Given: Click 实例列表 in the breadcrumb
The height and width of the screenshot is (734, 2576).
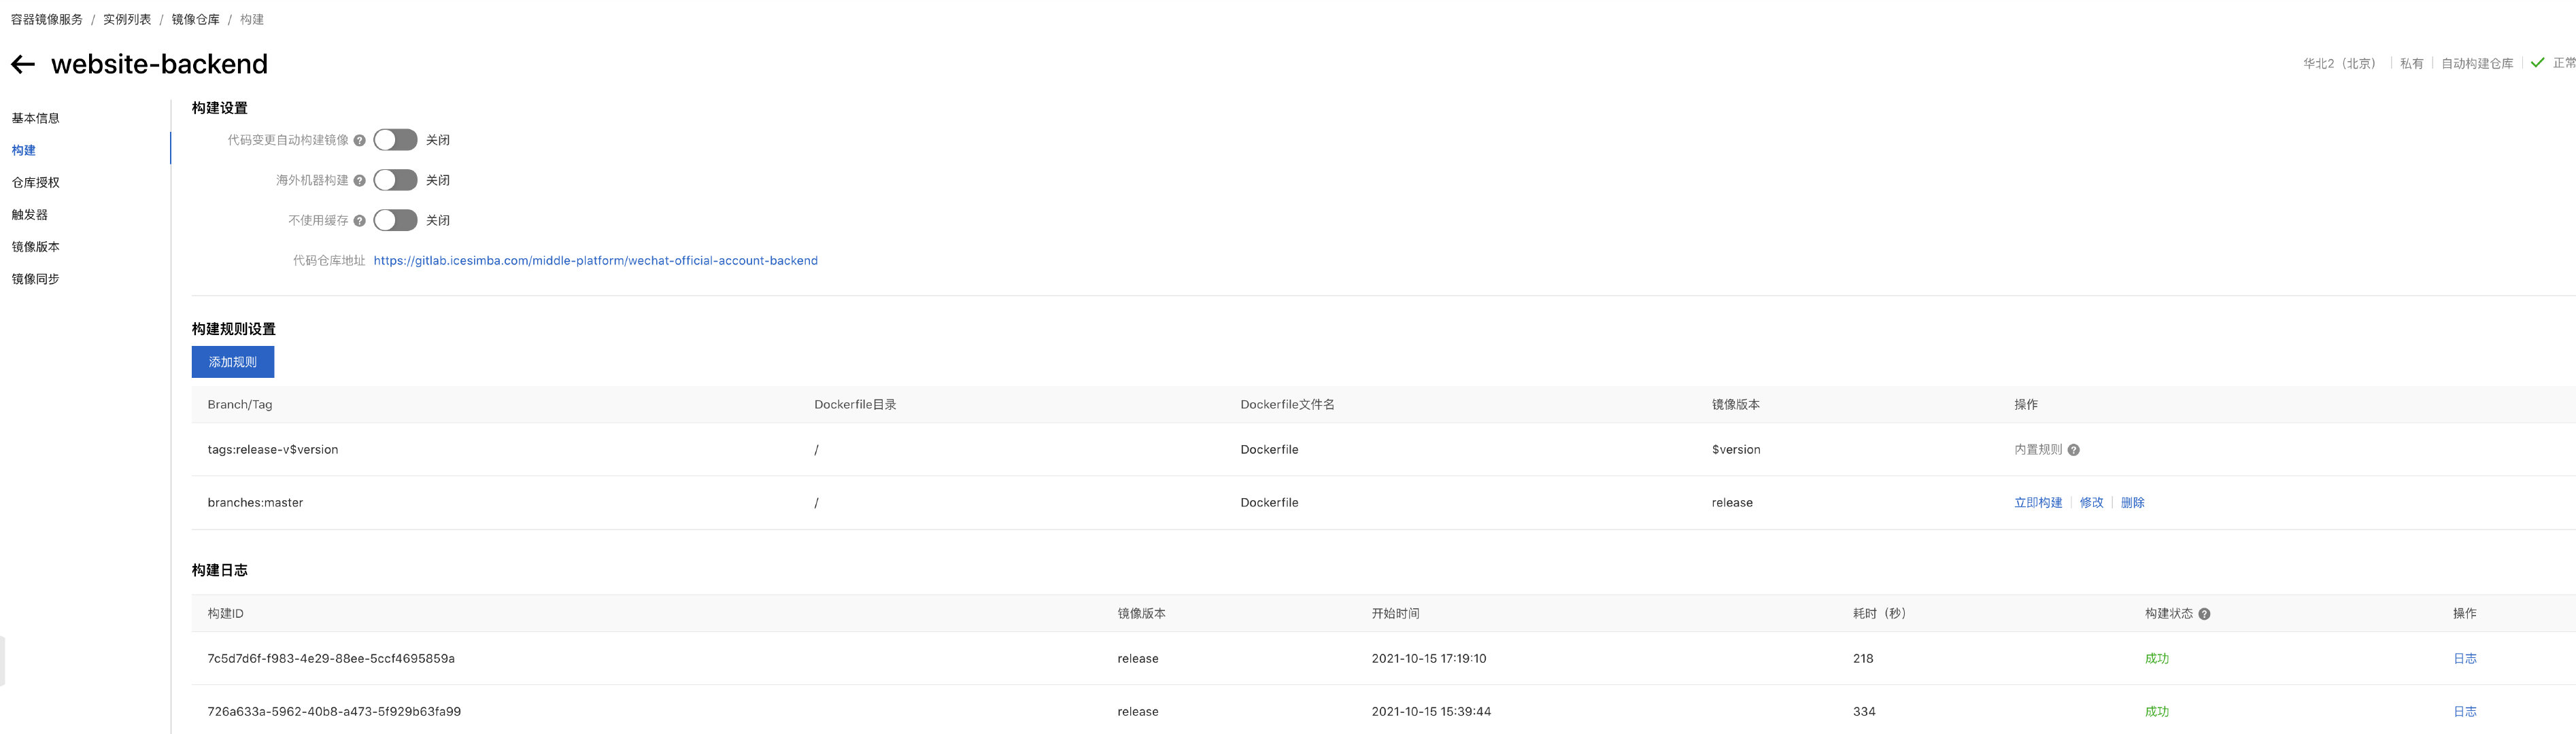Looking at the screenshot, I should coord(127,20).
